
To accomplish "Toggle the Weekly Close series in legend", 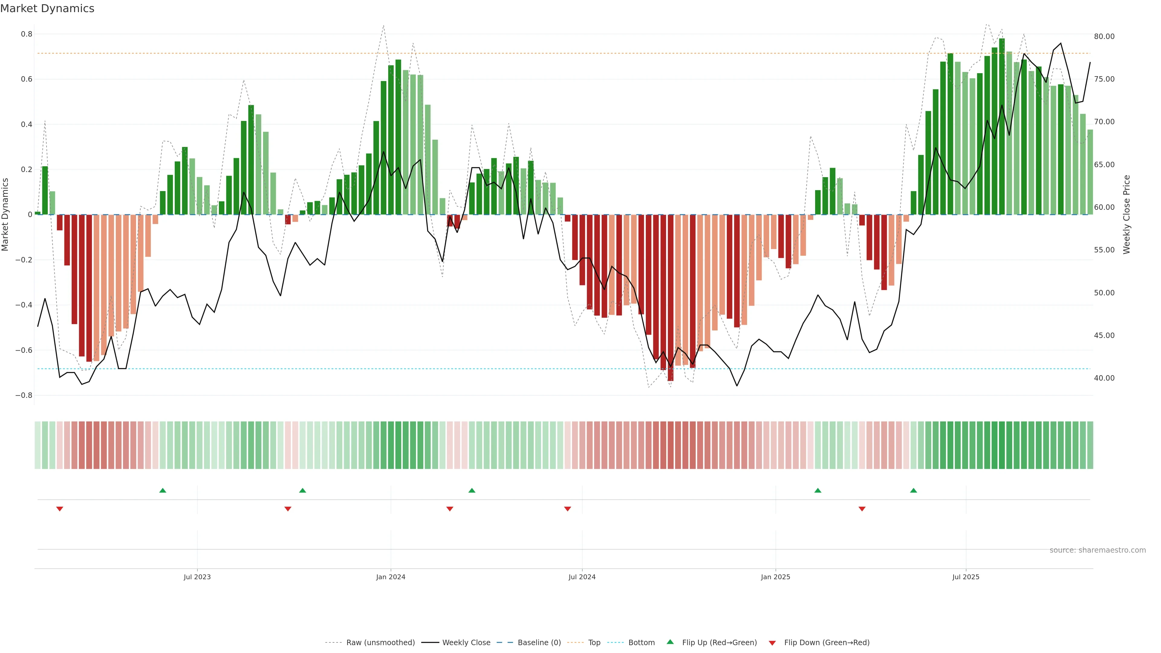I will click(x=466, y=643).
